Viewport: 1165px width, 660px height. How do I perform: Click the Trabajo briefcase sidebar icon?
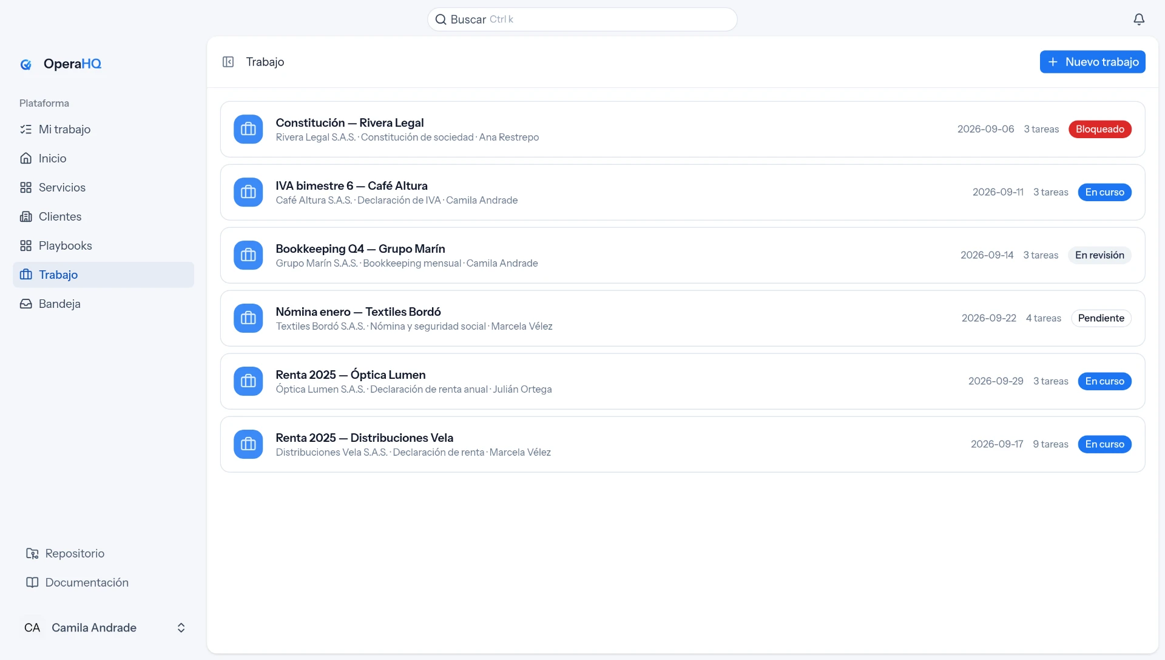click(x=25, y=275)
